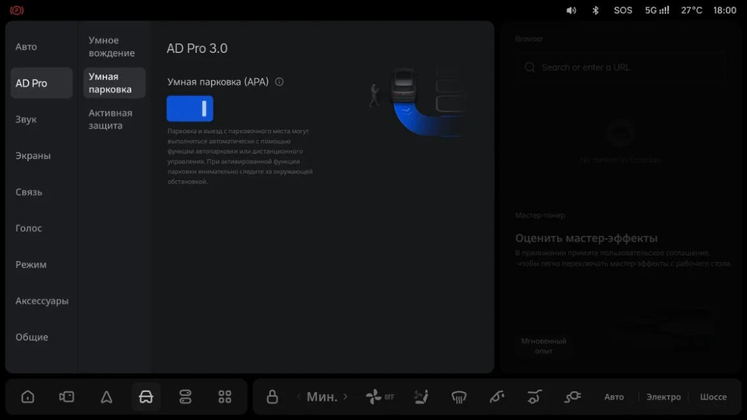Viewport: 747px width, 420px height.
Task: Go to the home screen icon
Action: click(x=27, y=396)
